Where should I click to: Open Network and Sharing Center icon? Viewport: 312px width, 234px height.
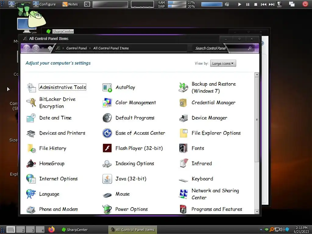coord(183,194)
